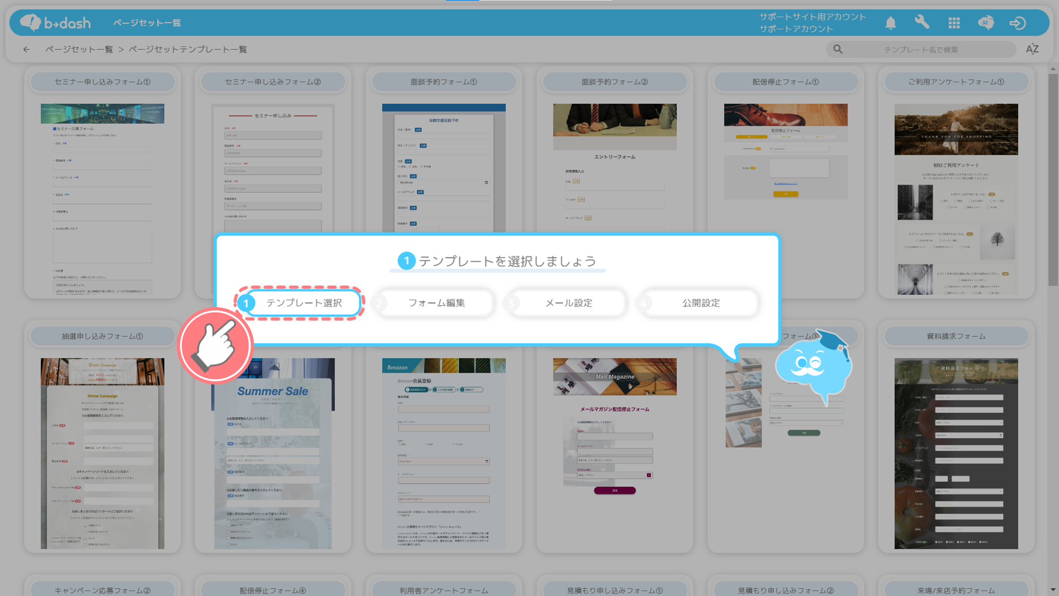The height and width of the screenshot is (596, 1059).
Task: Open the apps grid menu
Action: (954, 23)
